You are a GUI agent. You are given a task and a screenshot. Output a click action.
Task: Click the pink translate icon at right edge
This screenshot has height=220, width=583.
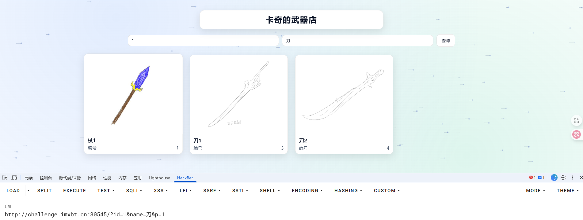click(x=576, y=134)
